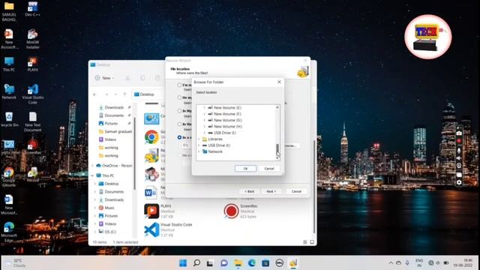The width and height of the screenshot is (480, 270).
Task: Select the Network desktop icon
Action: pyautogui.click(x=9, y=91)
